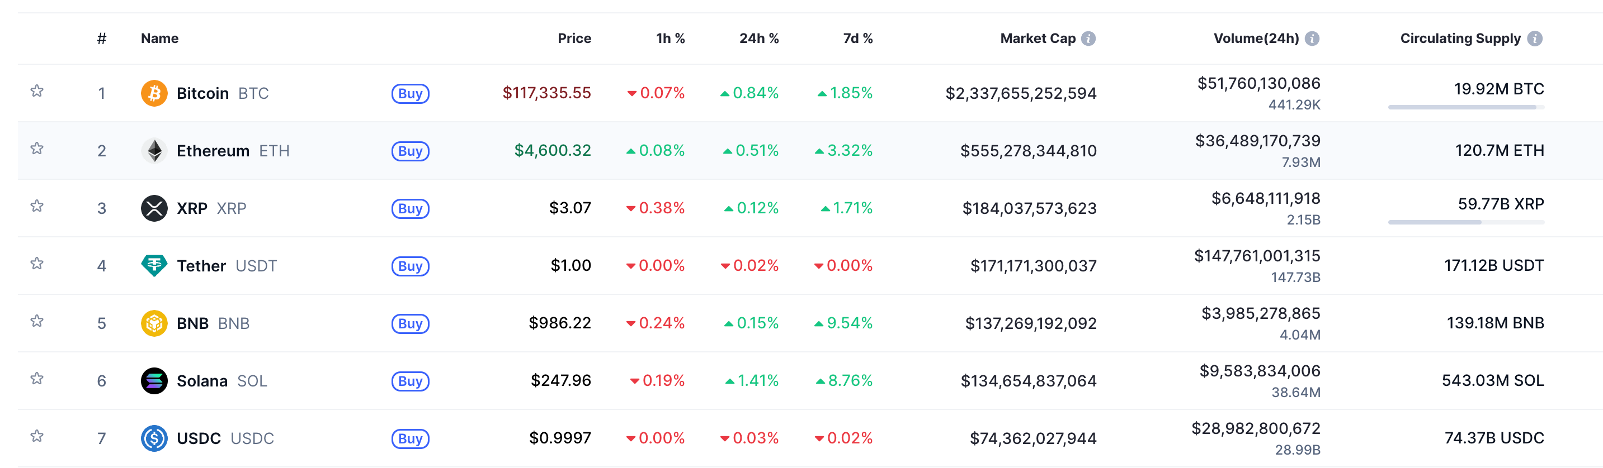This screenshot has width=1603, height=468.
Task: Click 543.03M SOL circulating supply
Action: click(x=1492, y=380)
